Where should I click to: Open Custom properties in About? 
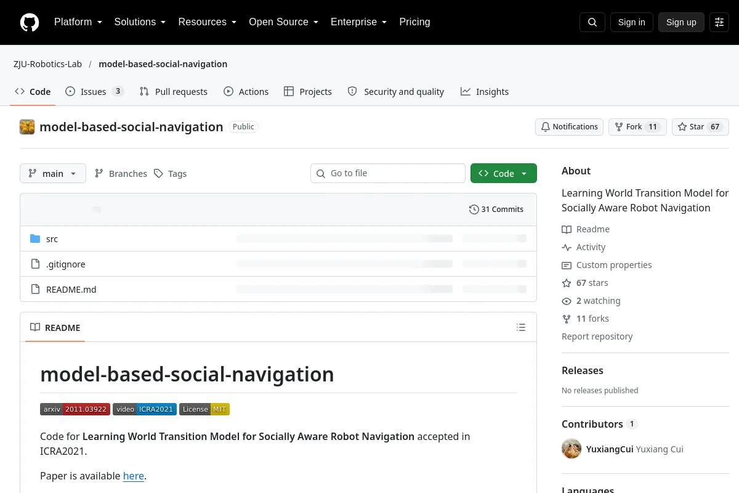[x=607, y=265]
